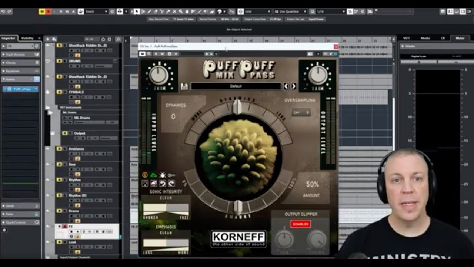The height and width of the screenshot is (267, 474).
Task: Open the Grid snap type dropdown
Action: click(258, 11)
